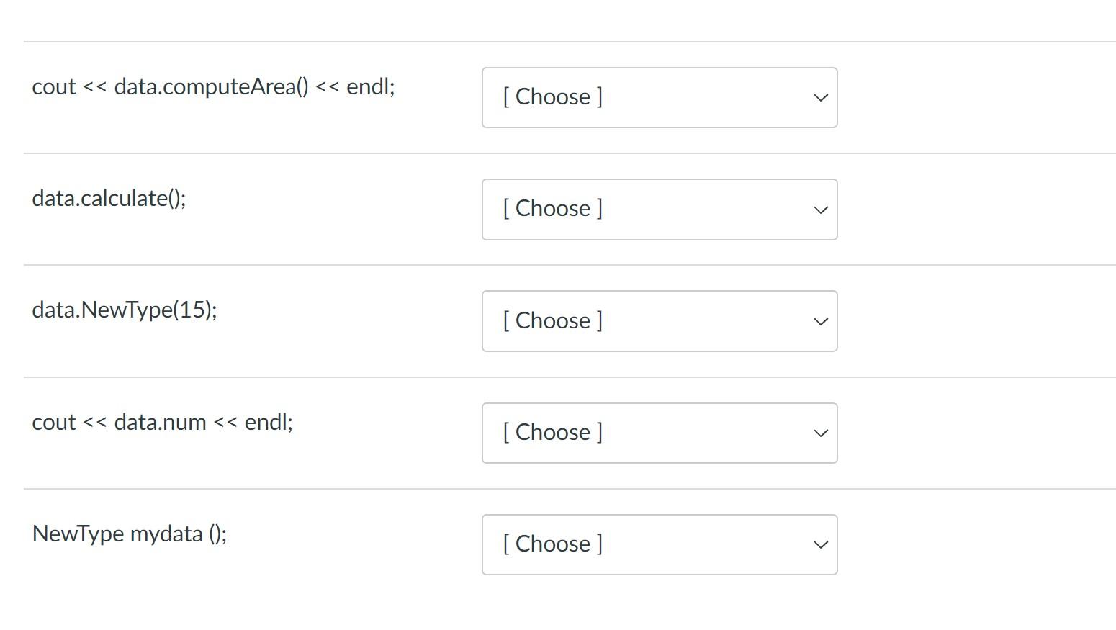Click '[ Choose ]' placeholder beside data.calculate()
Screen dimensions: 1116x630
pyautogui.click(x=553, y=208)
